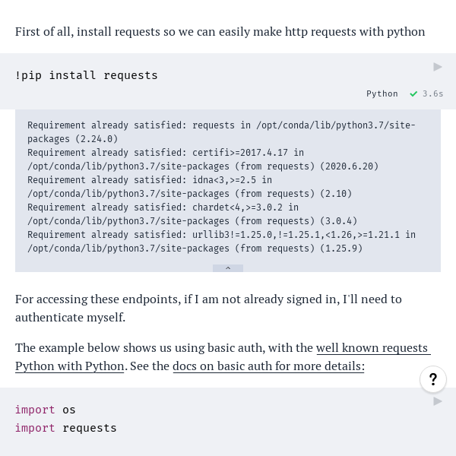Screen dimensions: 456x456
Task: Click the 'For accessing these endpoints' paragraph
Action: click(x=208, y=309)
